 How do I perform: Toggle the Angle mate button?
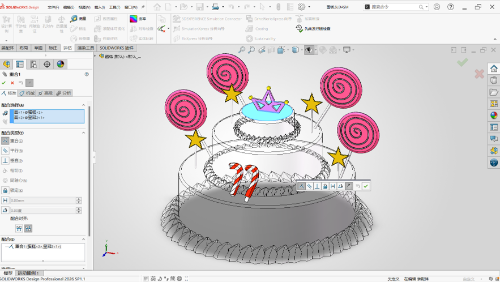click(5, 210)
